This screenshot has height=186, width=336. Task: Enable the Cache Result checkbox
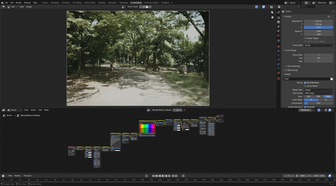305,86
